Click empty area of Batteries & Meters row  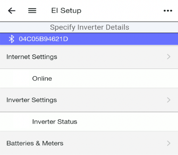pyautogui.click(x=109, y=143)
